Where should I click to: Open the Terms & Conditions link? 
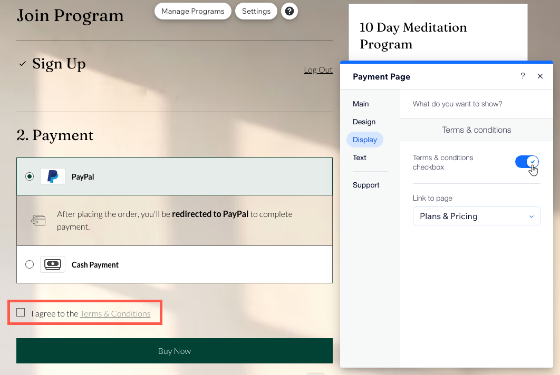point(115,313)
